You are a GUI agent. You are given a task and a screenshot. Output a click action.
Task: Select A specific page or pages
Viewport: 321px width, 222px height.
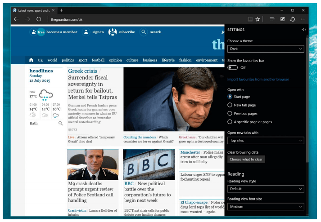click(230, 122)
